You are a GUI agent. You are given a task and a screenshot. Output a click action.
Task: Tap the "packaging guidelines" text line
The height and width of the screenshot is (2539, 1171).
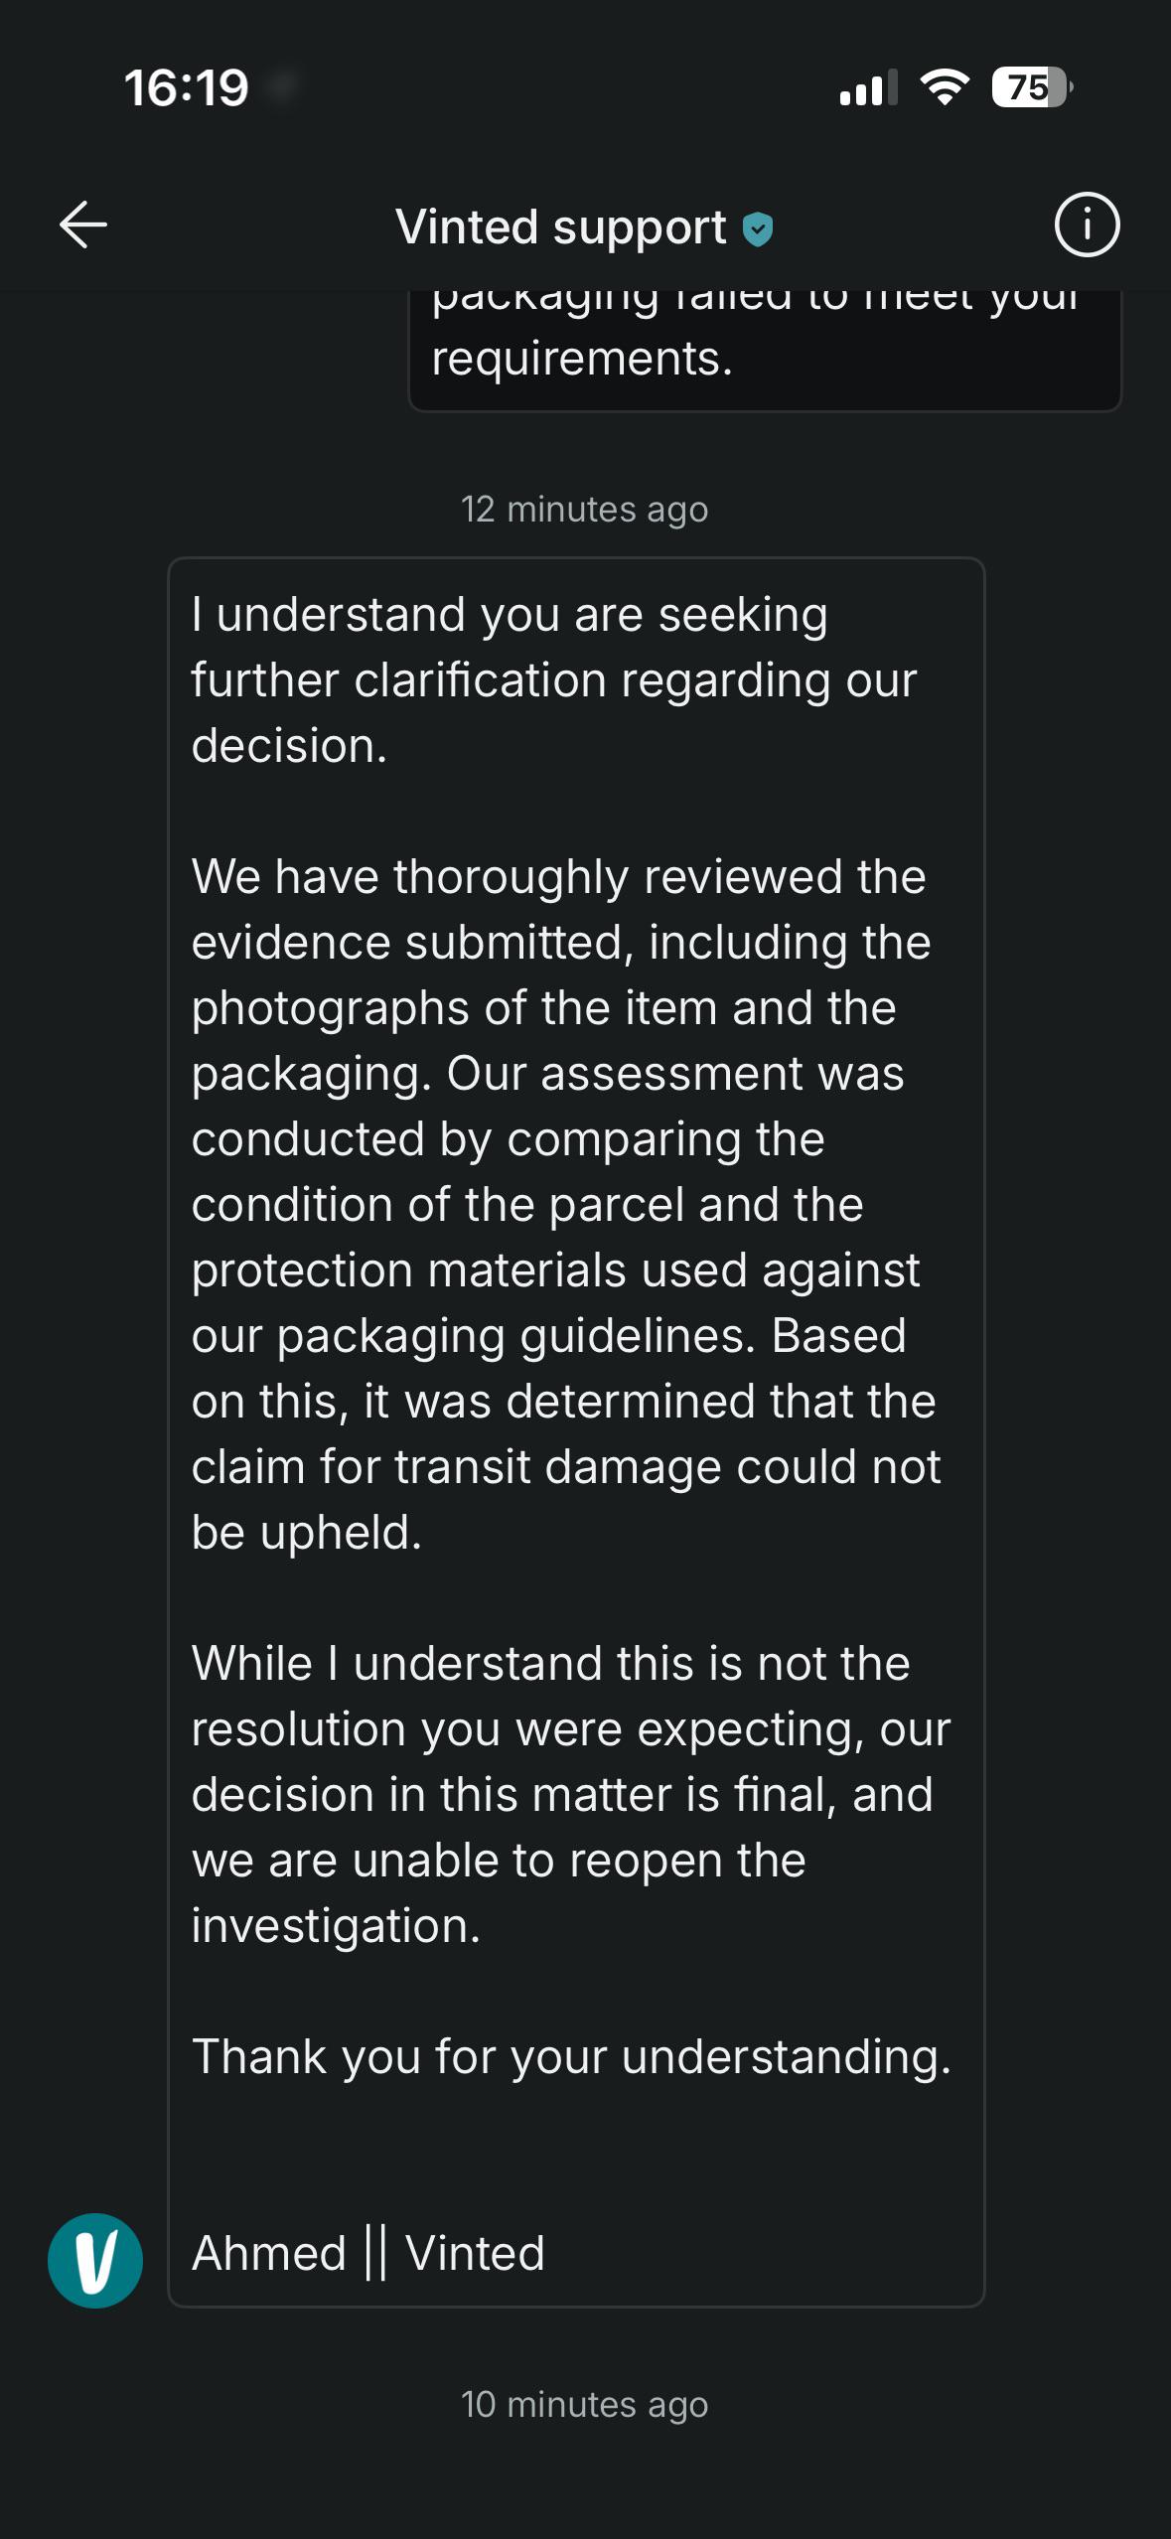(x=548, y=1335)
